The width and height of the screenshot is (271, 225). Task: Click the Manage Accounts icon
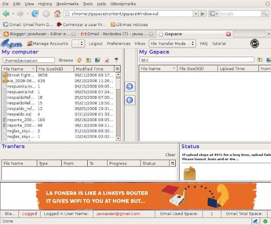click(x=29, y=43)
